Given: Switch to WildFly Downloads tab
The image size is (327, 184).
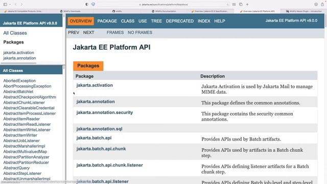Looking at the screenshot, I should coord(70,11).
